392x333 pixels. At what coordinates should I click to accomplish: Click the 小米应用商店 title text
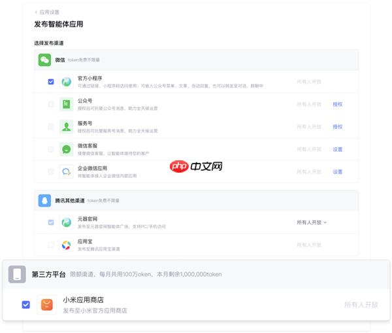[x=83, y=300]
